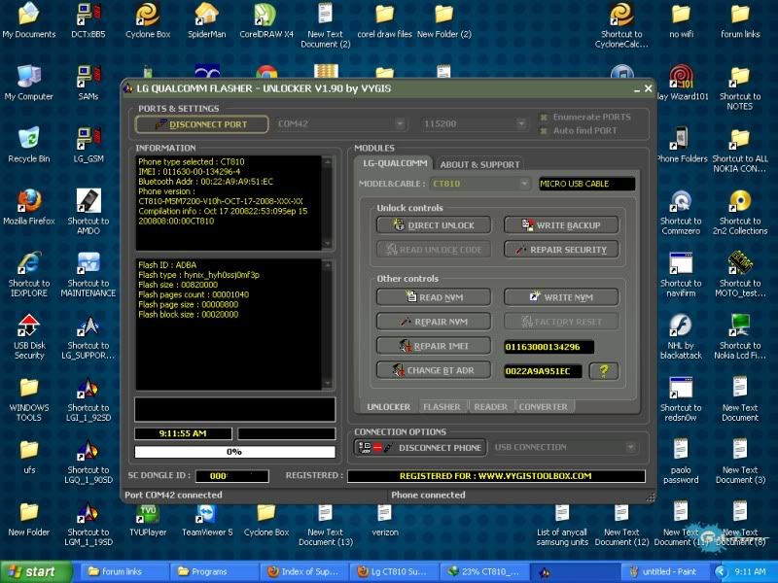Open the CorelDRAW X4 desktop icon

tap(266, 20)
